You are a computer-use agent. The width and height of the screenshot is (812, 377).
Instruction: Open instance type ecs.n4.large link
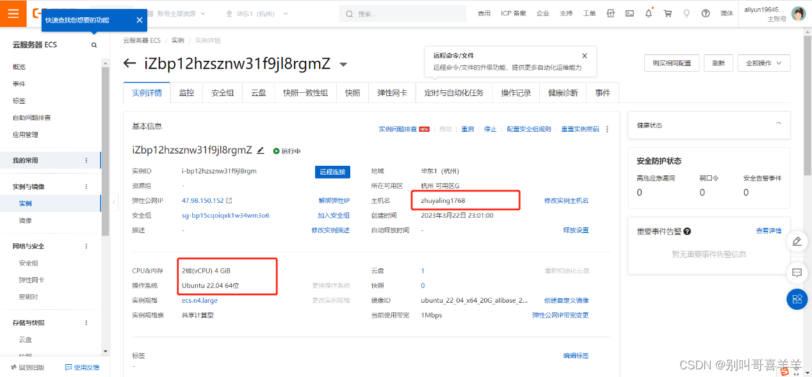click(200, 300)
